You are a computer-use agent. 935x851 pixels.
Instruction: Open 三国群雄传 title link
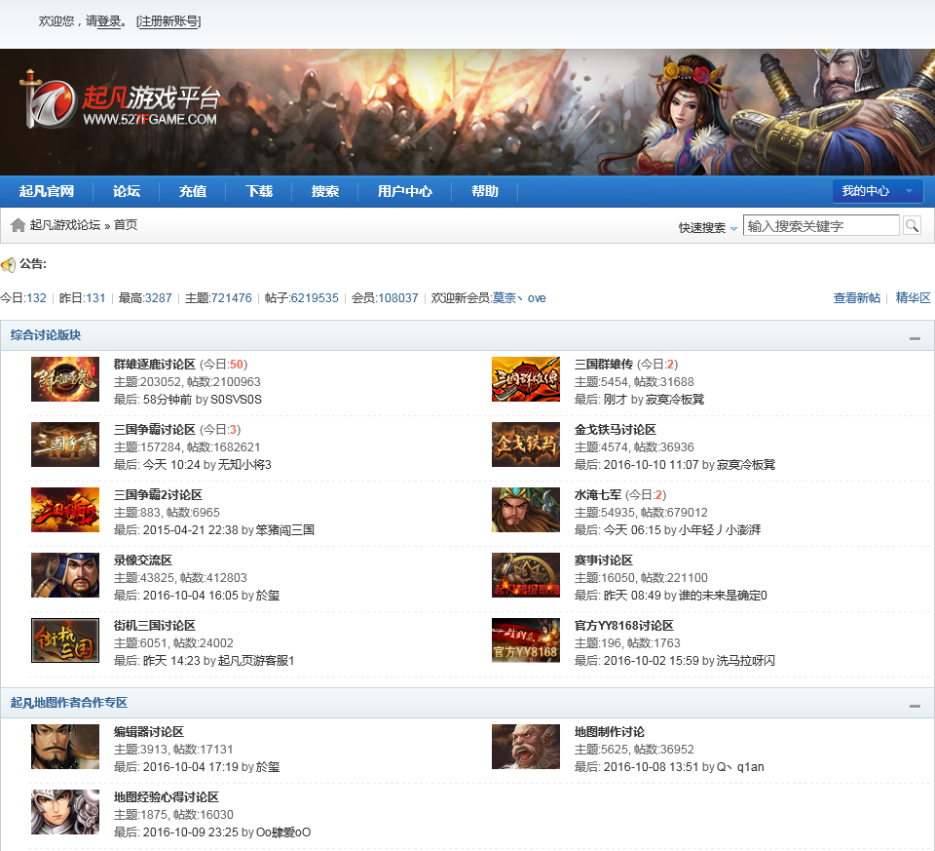[604, 364]
